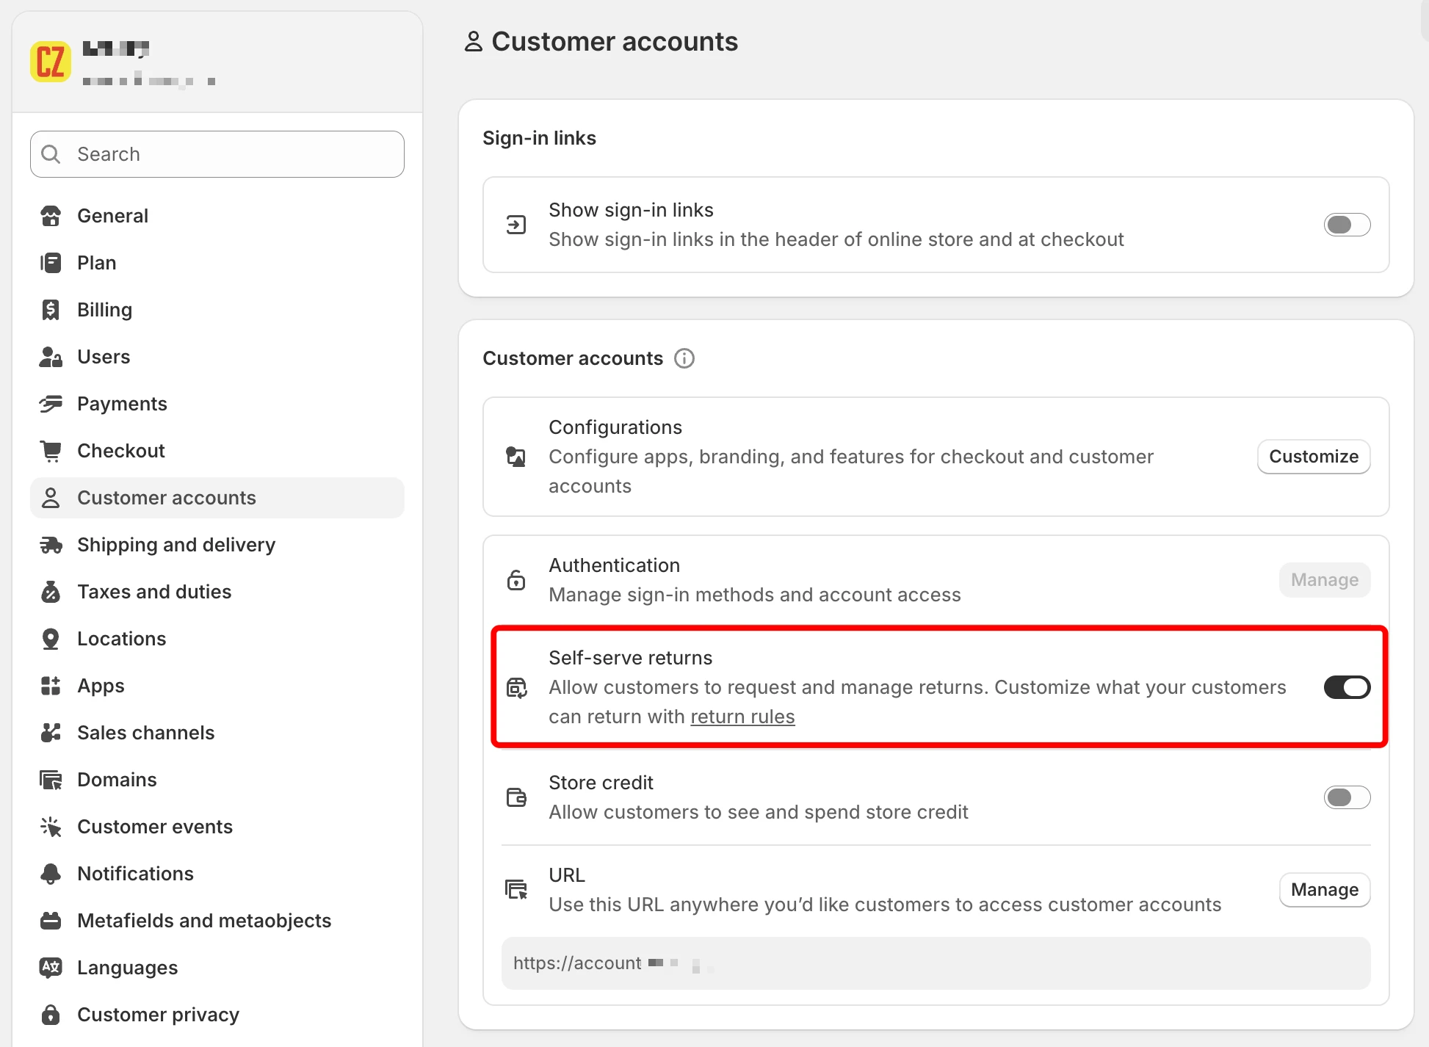Open Billing settings

point(217,310)
